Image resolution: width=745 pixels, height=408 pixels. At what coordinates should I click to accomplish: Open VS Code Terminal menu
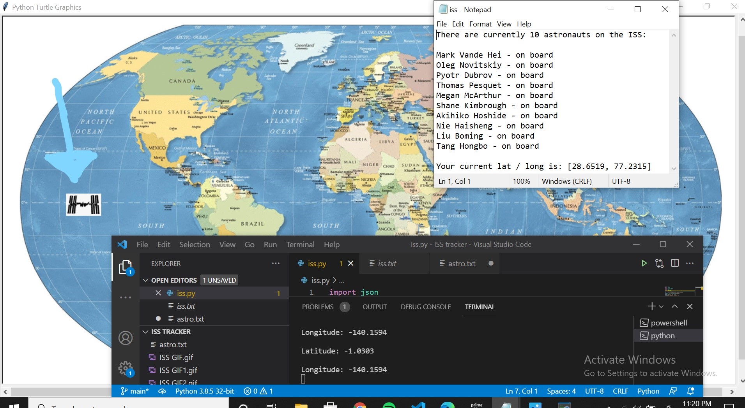tap(300, 244)
